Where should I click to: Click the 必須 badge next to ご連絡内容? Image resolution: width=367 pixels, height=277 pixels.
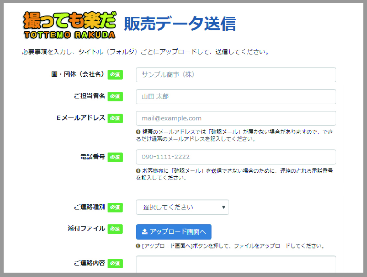pyautogui.click(x=115, y=263)
